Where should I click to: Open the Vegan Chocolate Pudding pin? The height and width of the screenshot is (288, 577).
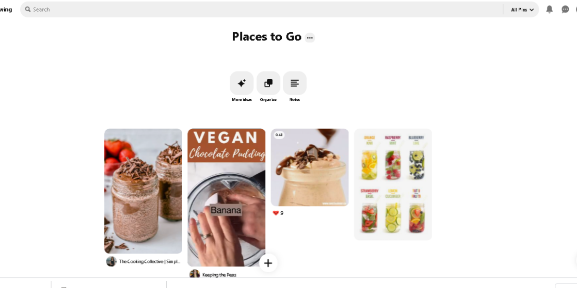226,198
